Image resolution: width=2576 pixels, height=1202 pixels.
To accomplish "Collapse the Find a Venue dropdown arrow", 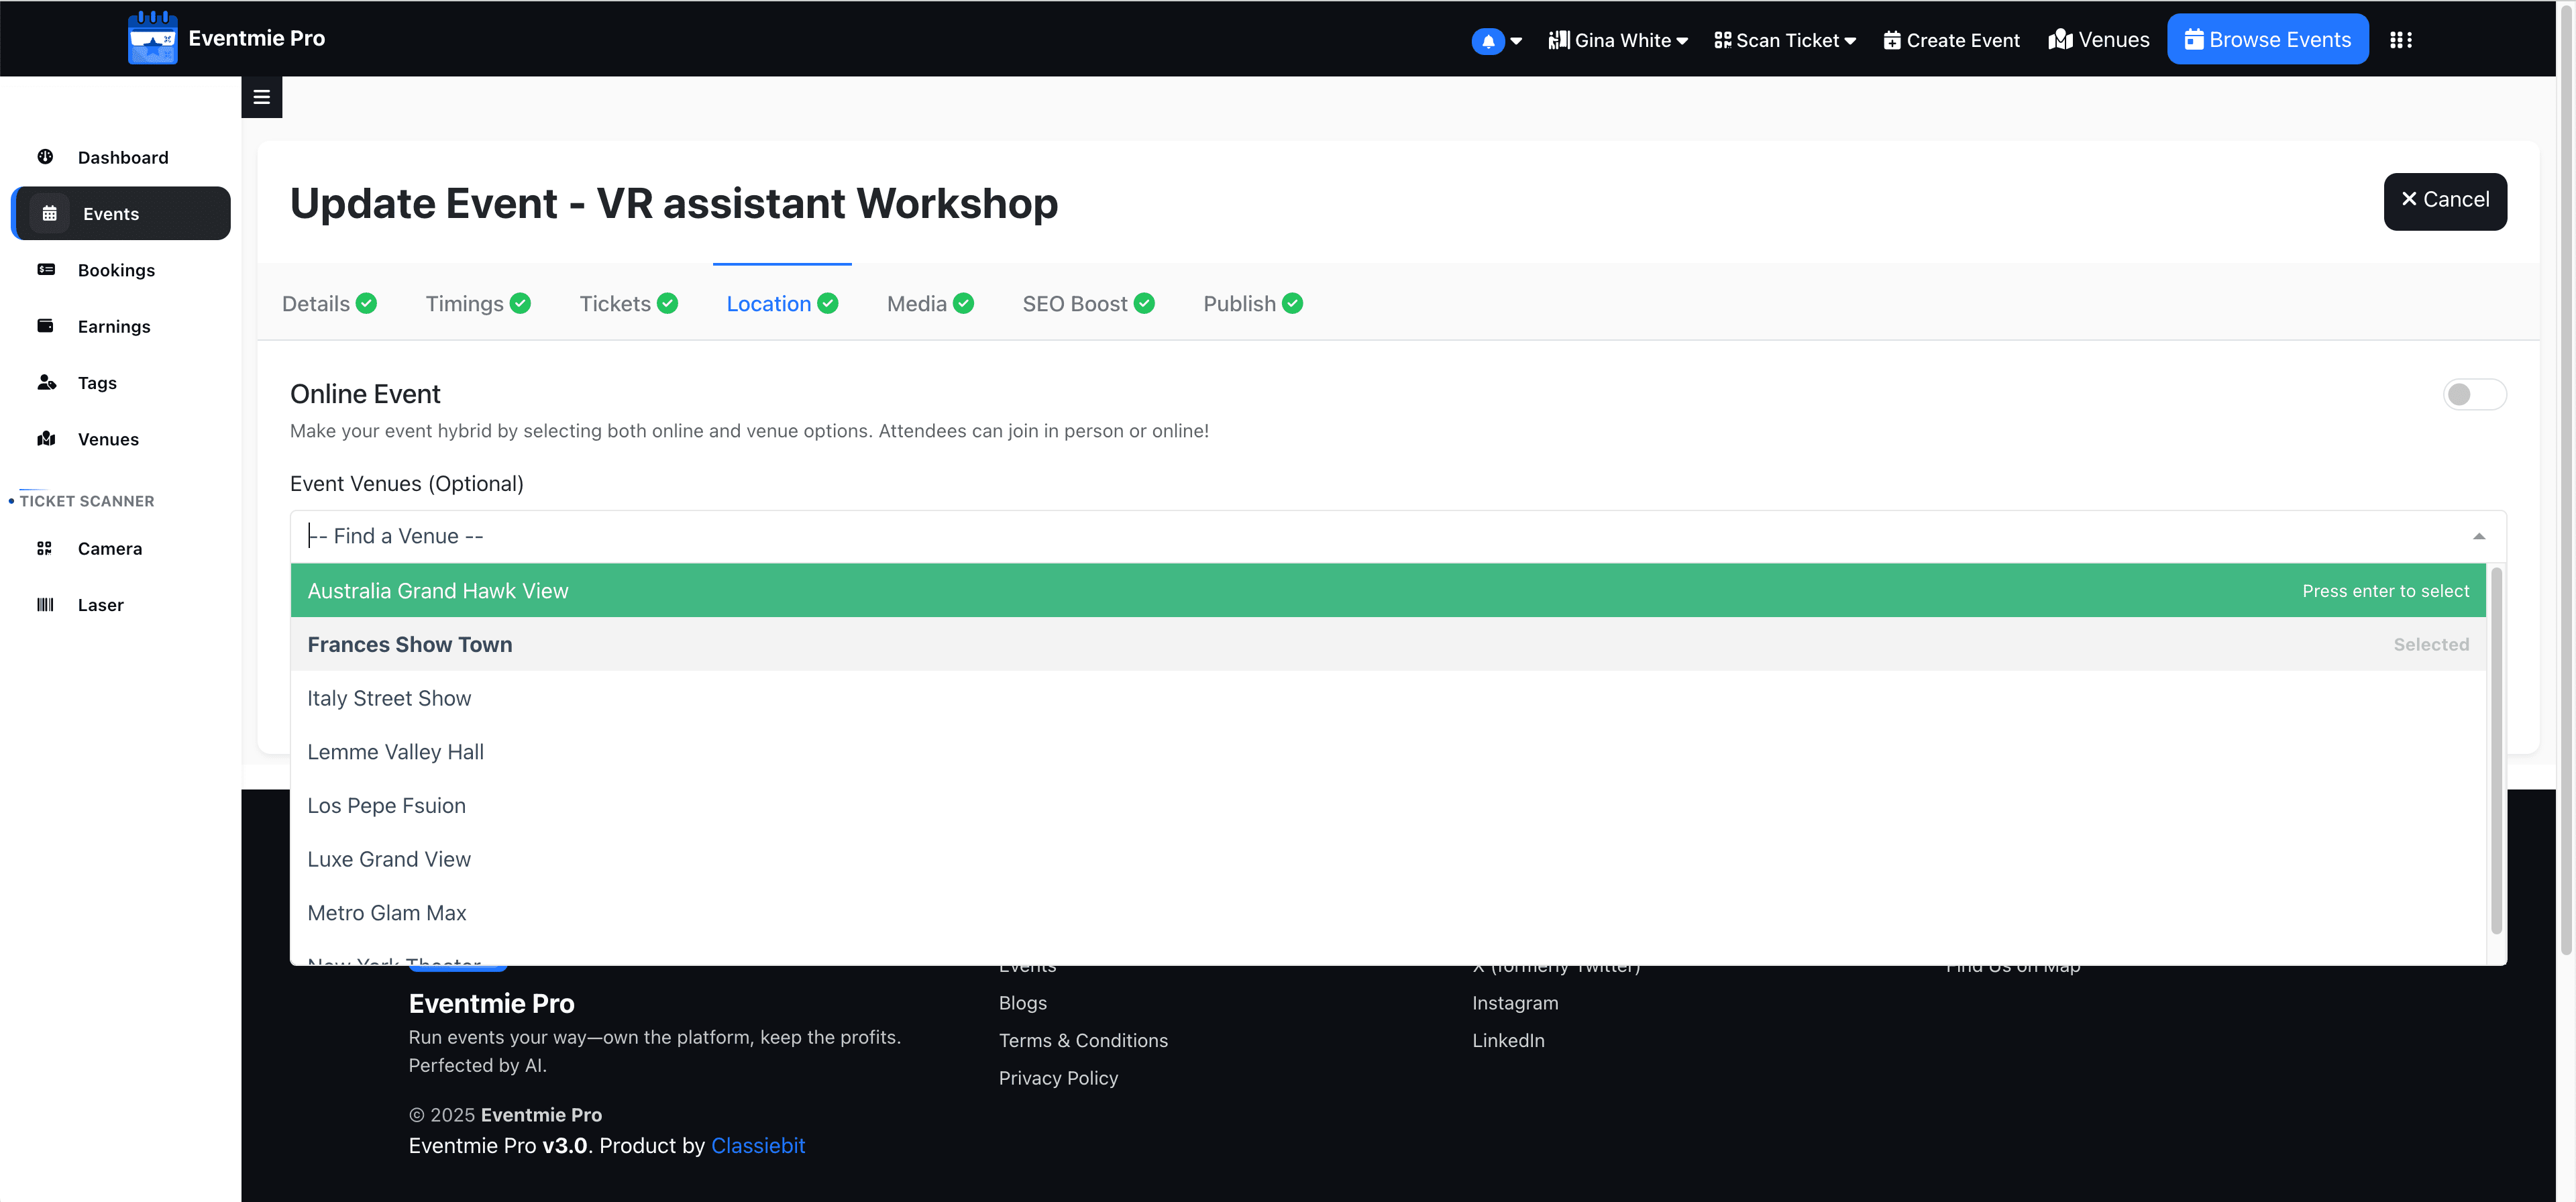I will click(x=2478, y=537).
